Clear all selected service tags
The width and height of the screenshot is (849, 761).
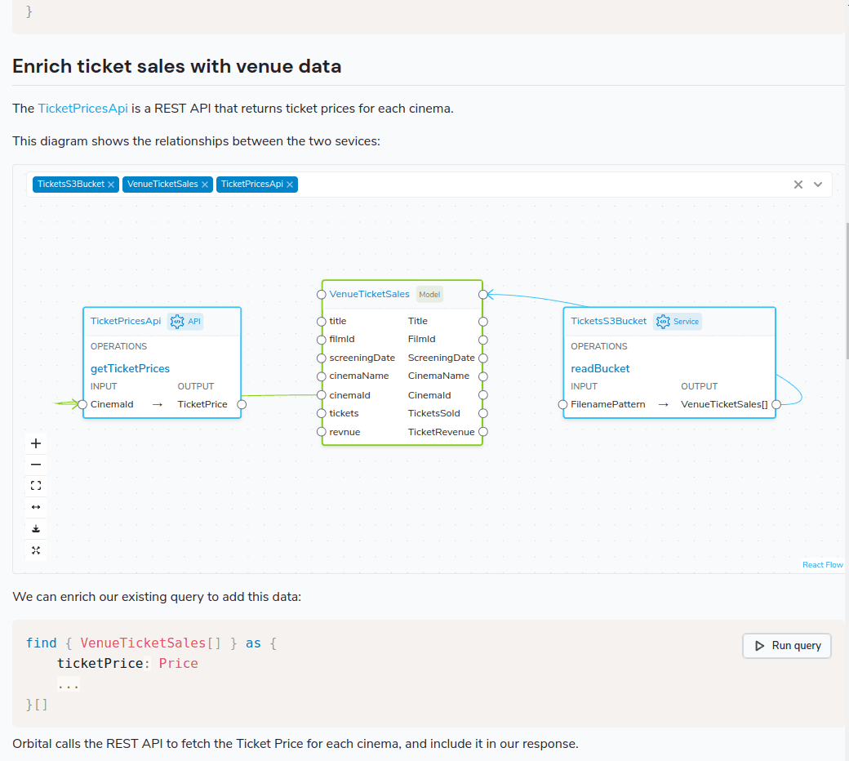(798, 185)
